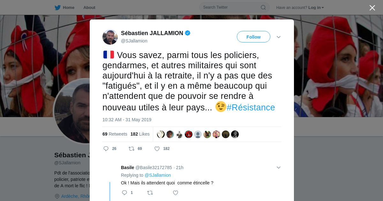383x201 pixels.
Task: Go to the Home menu item
Action: coord(69,7)
